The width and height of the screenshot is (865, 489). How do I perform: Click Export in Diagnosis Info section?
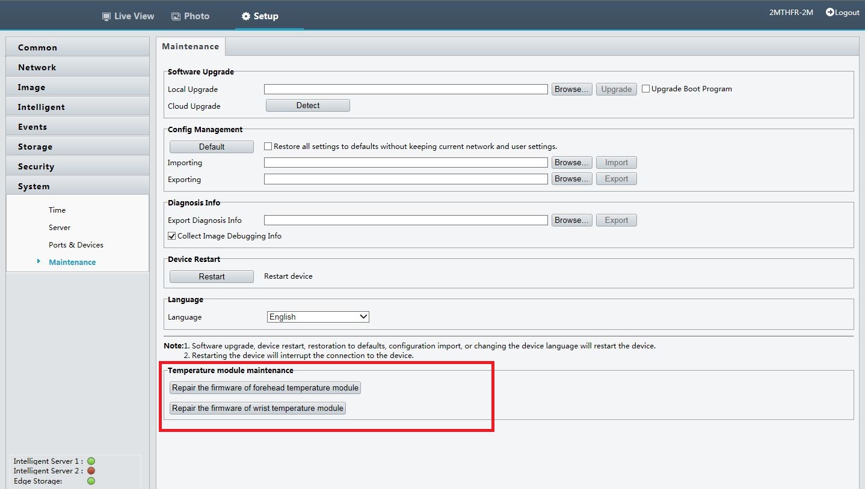pyautogui.click(x=617, y=220)
